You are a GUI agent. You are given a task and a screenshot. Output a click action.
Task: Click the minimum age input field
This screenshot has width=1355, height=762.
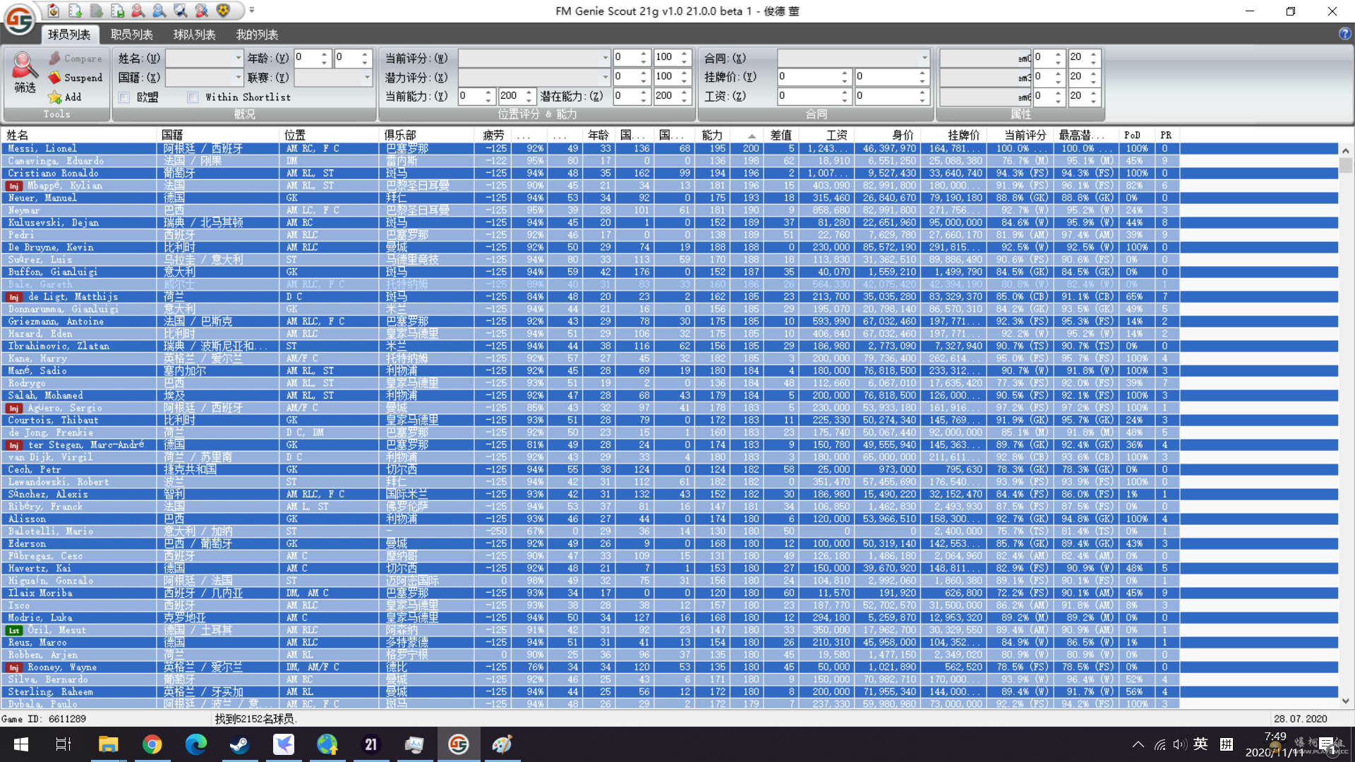(x=306, y=58)
